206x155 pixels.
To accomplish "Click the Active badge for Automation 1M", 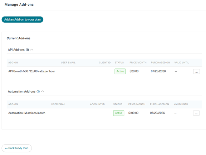I will 119,113.
